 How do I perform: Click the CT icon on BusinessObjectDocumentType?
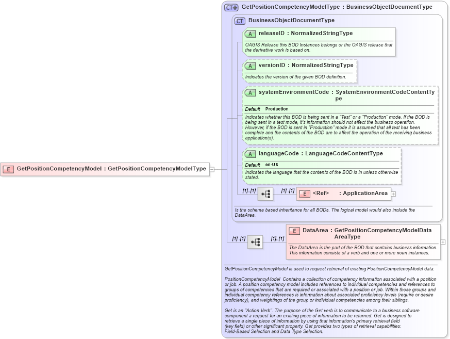[x=239, y=20]
